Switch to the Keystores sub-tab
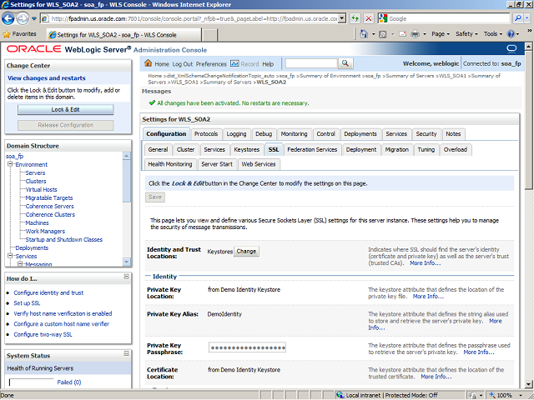Viewport: 534px width, 400px height. (x=246, y=149)
